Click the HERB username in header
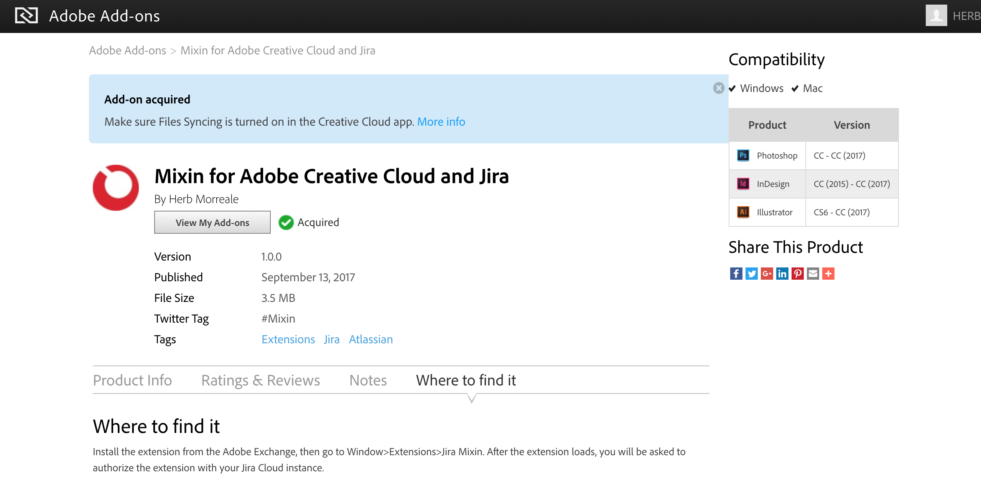Image resolution: width=981 pixels, height=482 pixels. coord(967,16)
